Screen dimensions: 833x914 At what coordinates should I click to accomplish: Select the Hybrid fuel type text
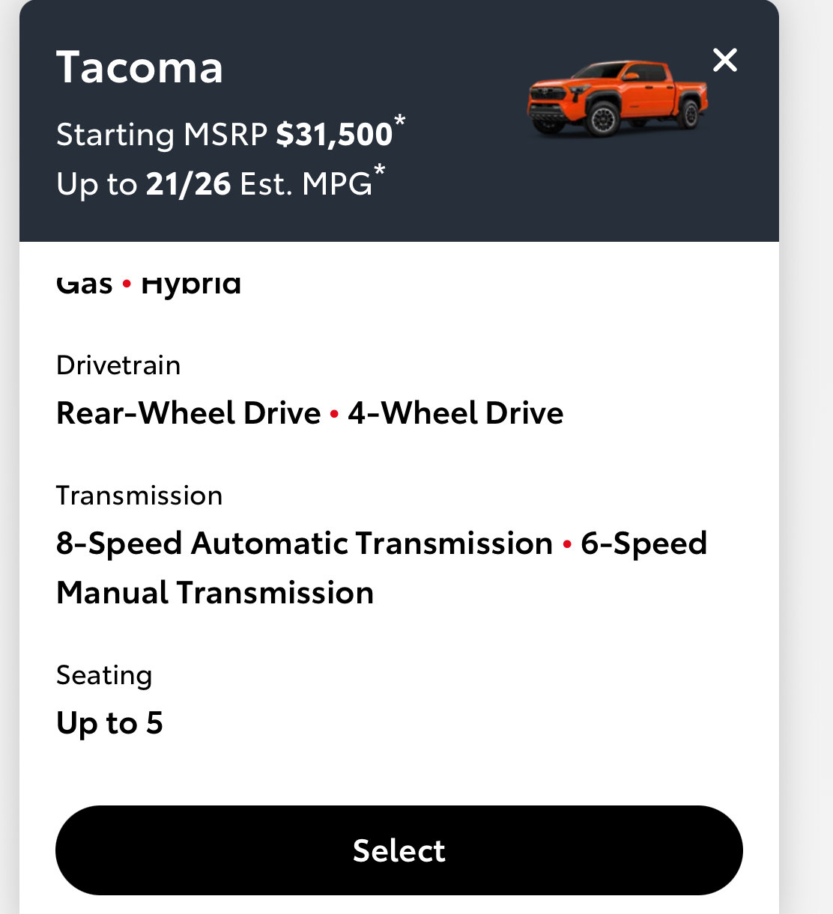[191, 285]
